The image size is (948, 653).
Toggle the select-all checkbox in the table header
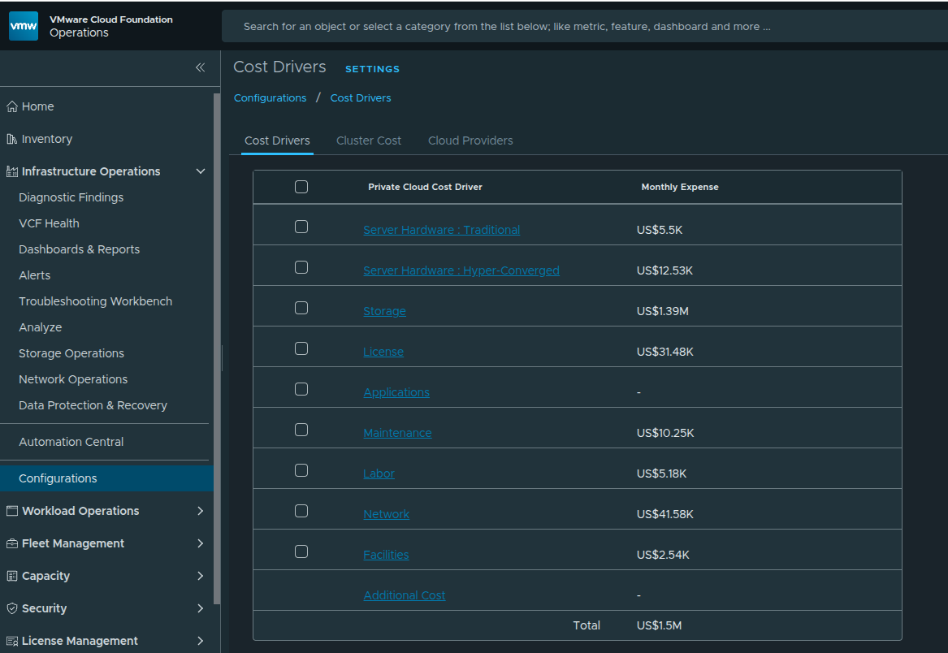301,186
